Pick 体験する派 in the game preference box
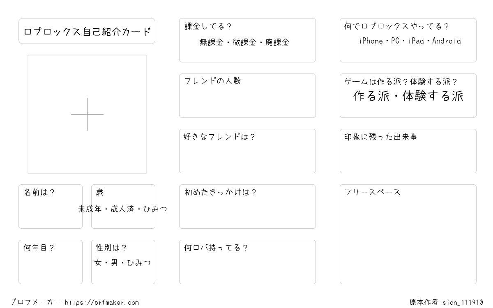 (x=433, y=96)
